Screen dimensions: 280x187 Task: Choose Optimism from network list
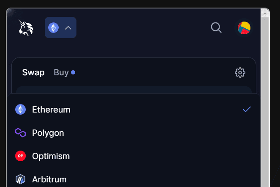(x=51, y=156)
